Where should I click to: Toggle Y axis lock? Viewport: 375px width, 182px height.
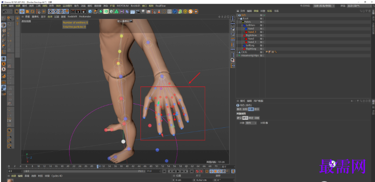(56, 11)
